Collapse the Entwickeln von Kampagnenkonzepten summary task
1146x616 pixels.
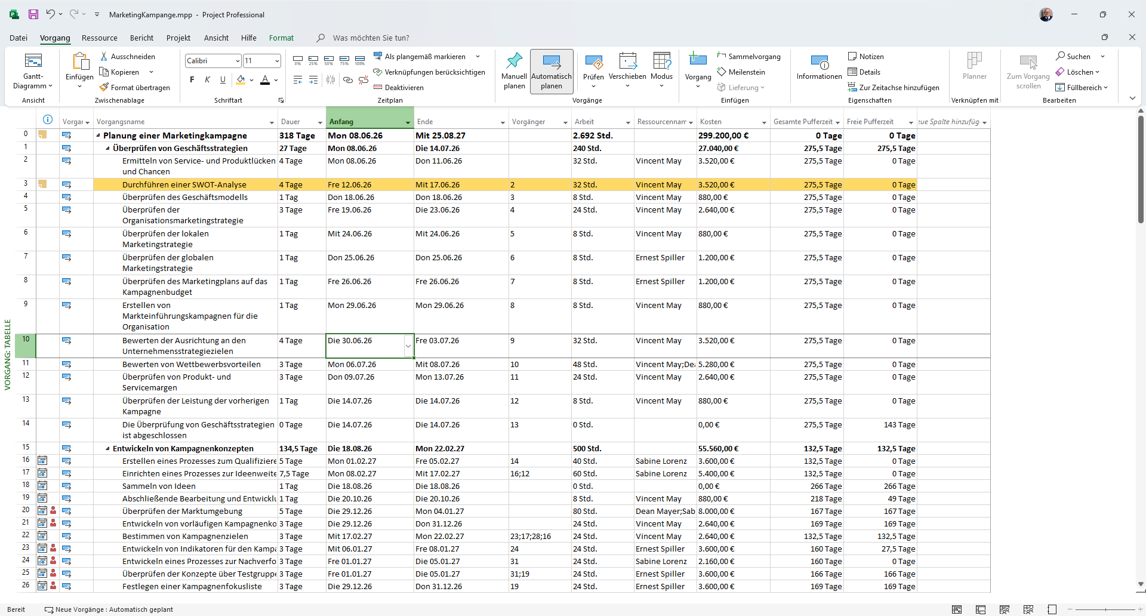click(107, 448)
